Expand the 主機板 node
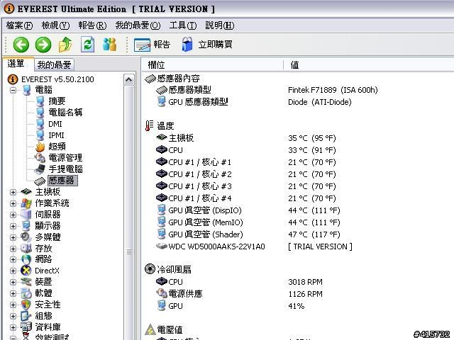Screen dimensions: 454x340 coord(13,192)
